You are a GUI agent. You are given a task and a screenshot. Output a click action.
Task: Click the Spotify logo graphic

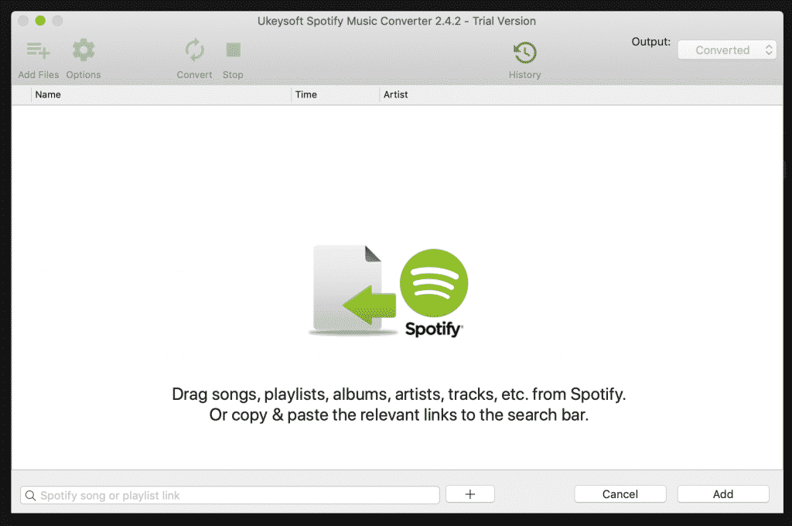(x=434, y=284)
